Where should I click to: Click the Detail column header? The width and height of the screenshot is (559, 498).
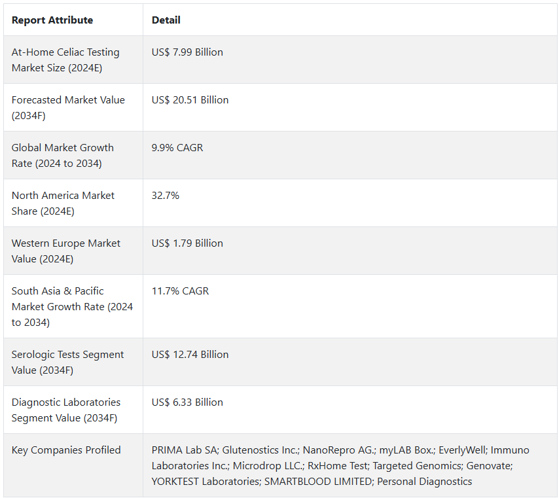(166, 20)
